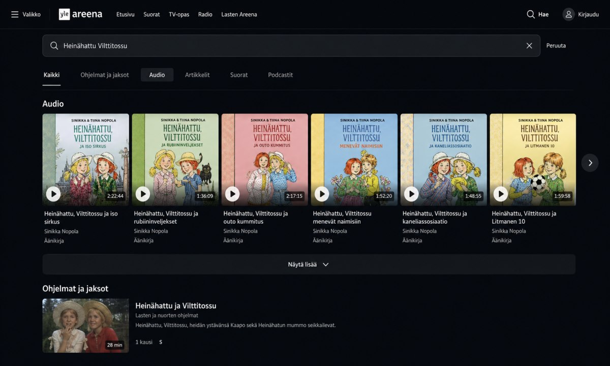Image resolution: width=610 pixels, height=366 pixels.
Task: Go to the Yle Areena logo home
Action: [80, 14]
